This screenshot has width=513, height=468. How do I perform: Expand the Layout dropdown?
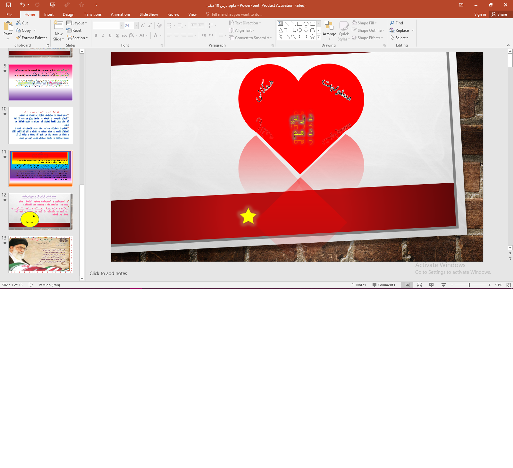[77, 23]
